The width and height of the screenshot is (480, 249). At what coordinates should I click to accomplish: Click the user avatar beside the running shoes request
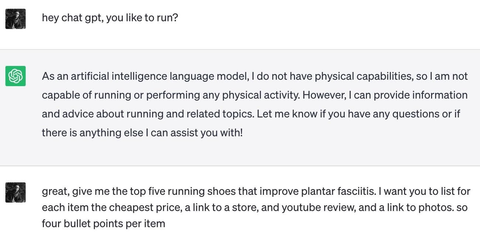pos(16,192)
